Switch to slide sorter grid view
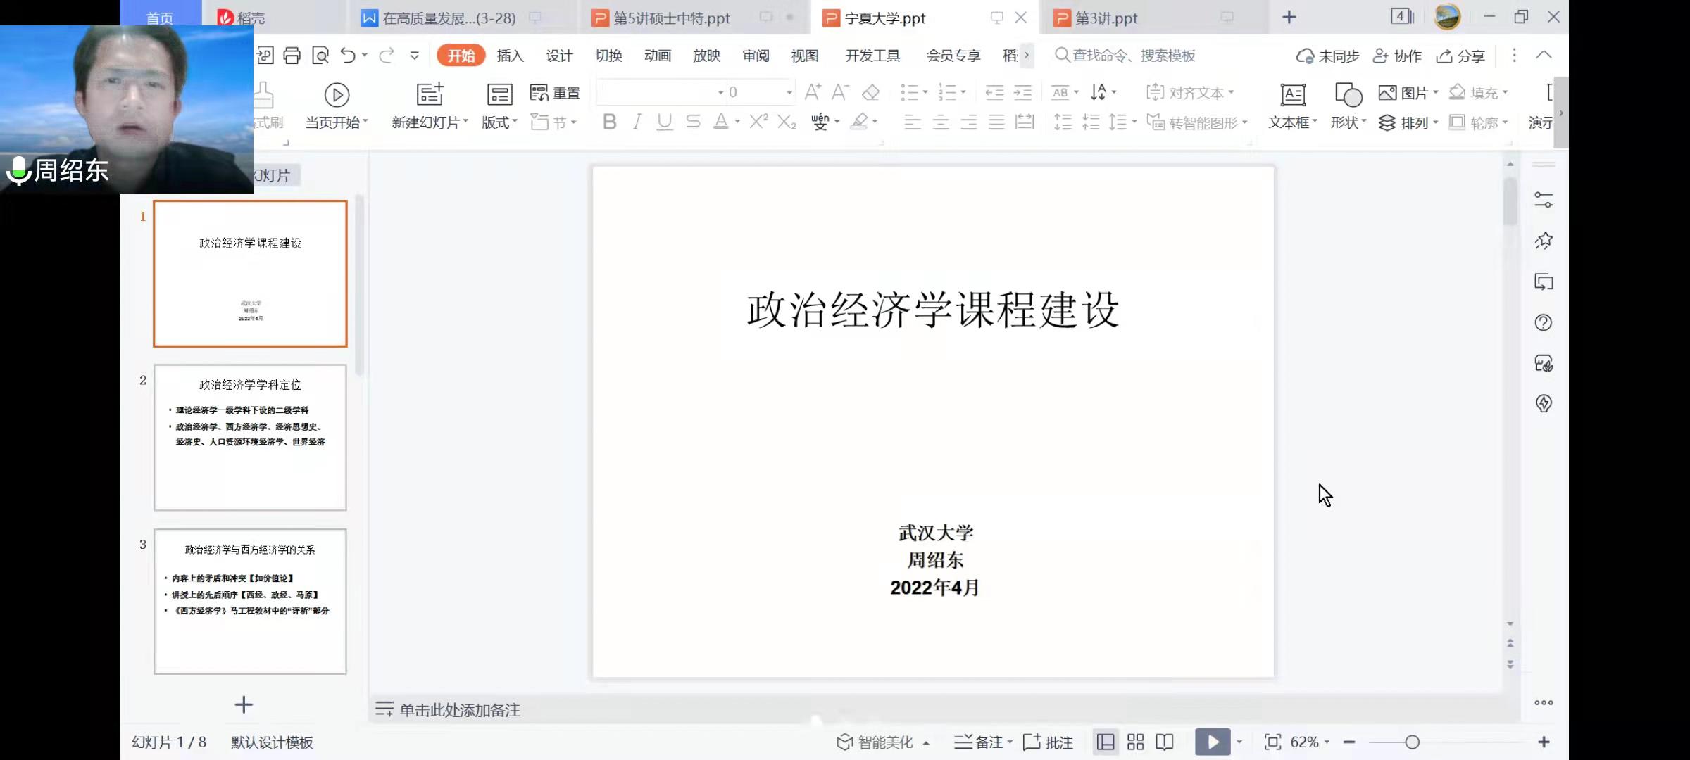 pos(1135,742)
